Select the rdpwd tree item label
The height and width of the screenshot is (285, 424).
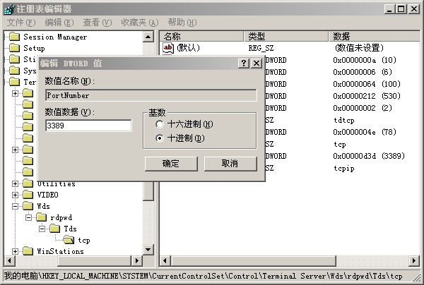[x=61, y=217]
